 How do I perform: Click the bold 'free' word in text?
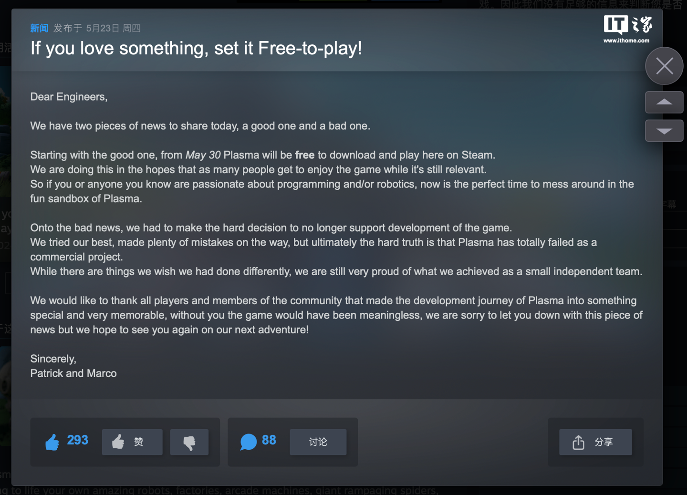pyautogui.click(x=305, y=155)
